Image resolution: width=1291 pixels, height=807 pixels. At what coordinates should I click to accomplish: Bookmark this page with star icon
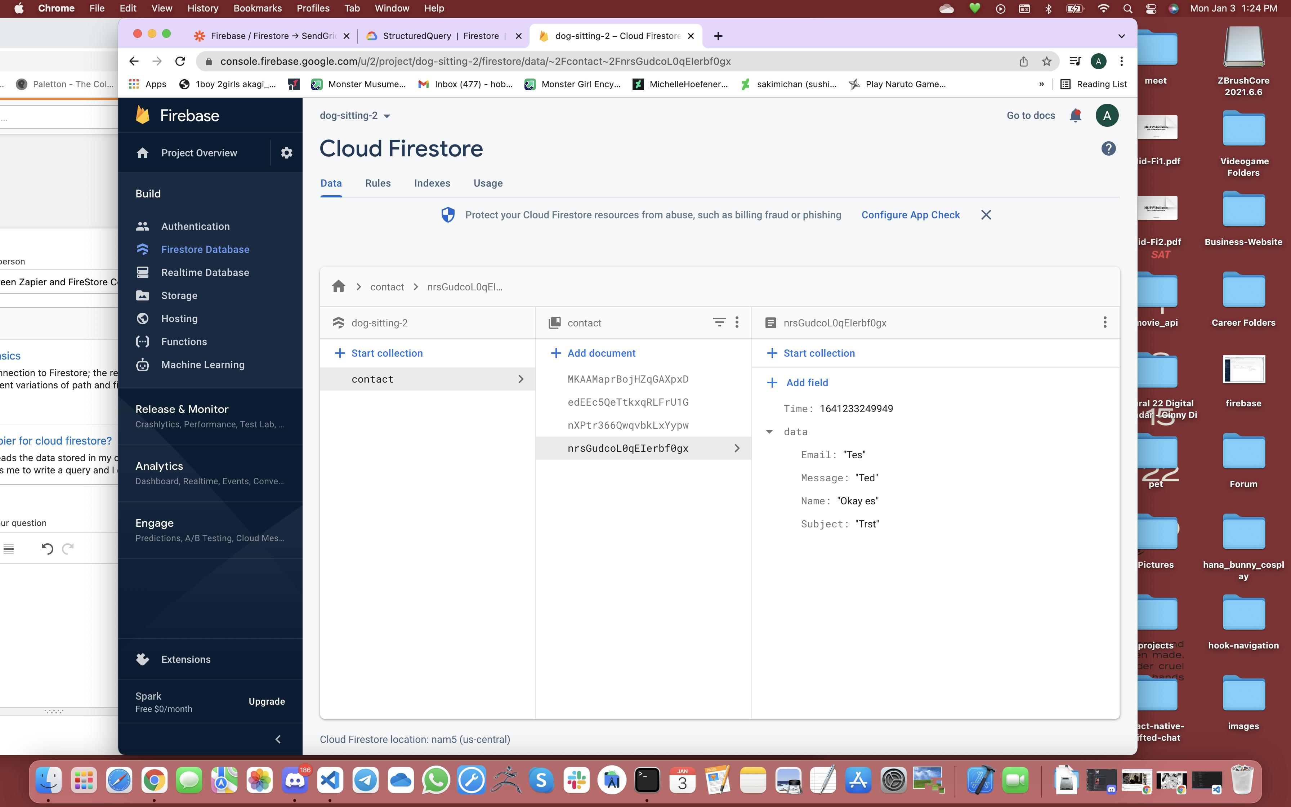point(1046,61)
